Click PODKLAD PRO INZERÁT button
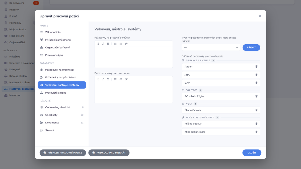 click(x=109, y=153)
